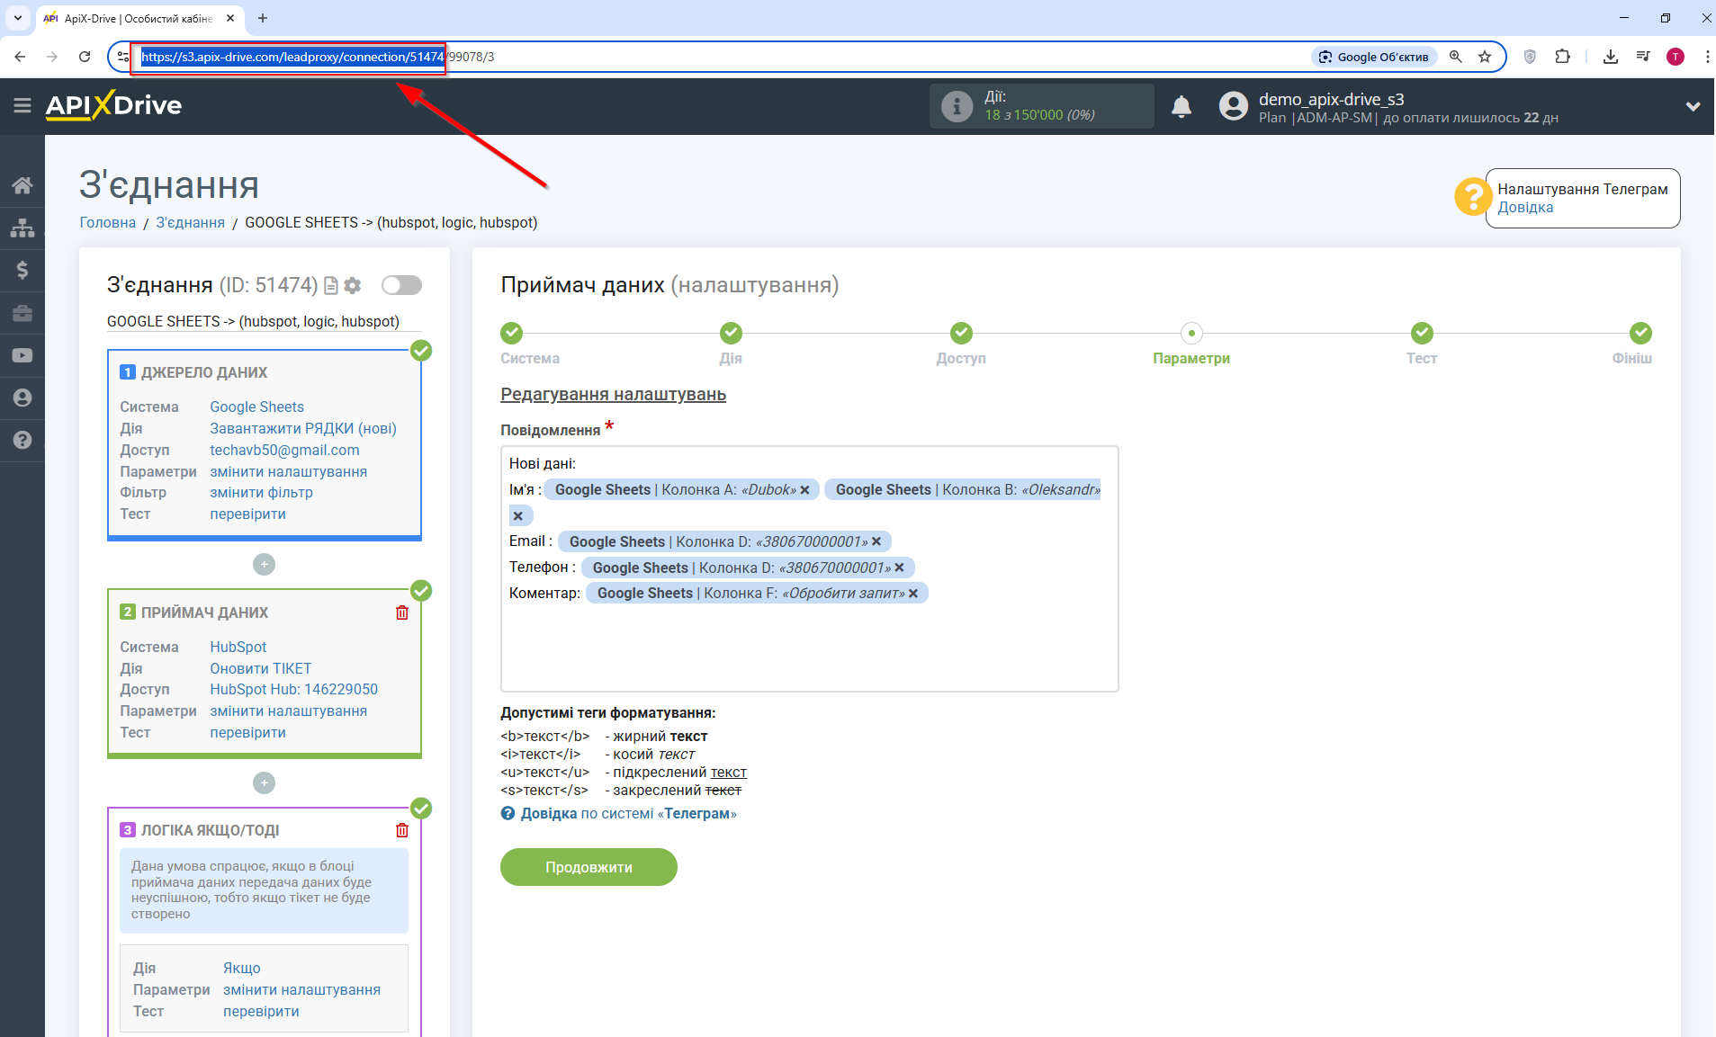
Task: Open the hamburger sidebar menu
Action: pos(22,105)
